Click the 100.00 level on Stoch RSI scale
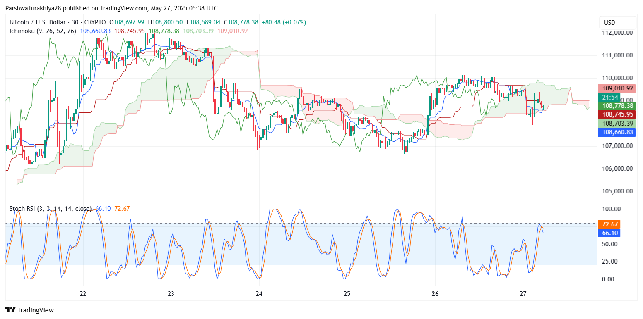This screenshot has height=319, width=643. coord(611,209)
